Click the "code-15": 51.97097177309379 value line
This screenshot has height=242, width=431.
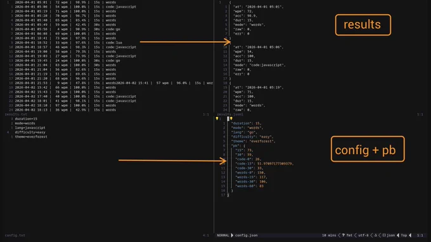pyautogui.click(x=264, y=164)
